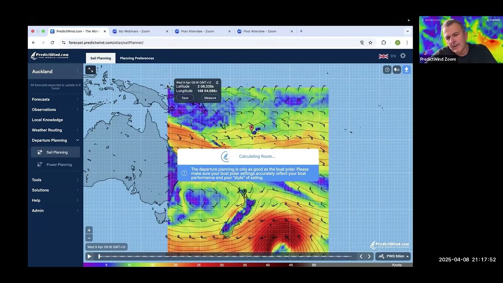Close the My Webinars - Zoom tab
Viewport: 503px width, 283px height.
tap(167, 31)
